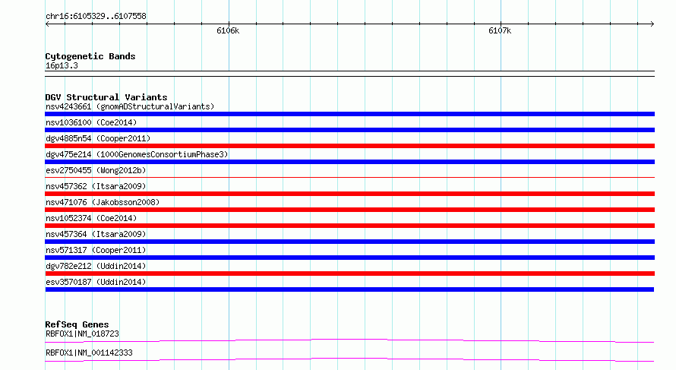Click the nsv1052374 (Coe2014) label
This screenshot has width=676, height=370.
click(91, 218)
